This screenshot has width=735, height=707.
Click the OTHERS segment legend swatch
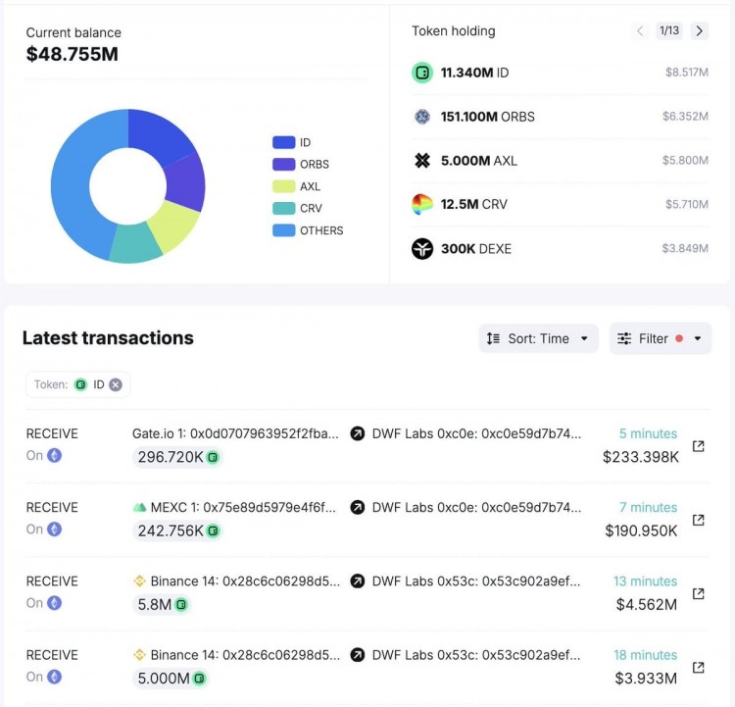(x=283, y=230)
